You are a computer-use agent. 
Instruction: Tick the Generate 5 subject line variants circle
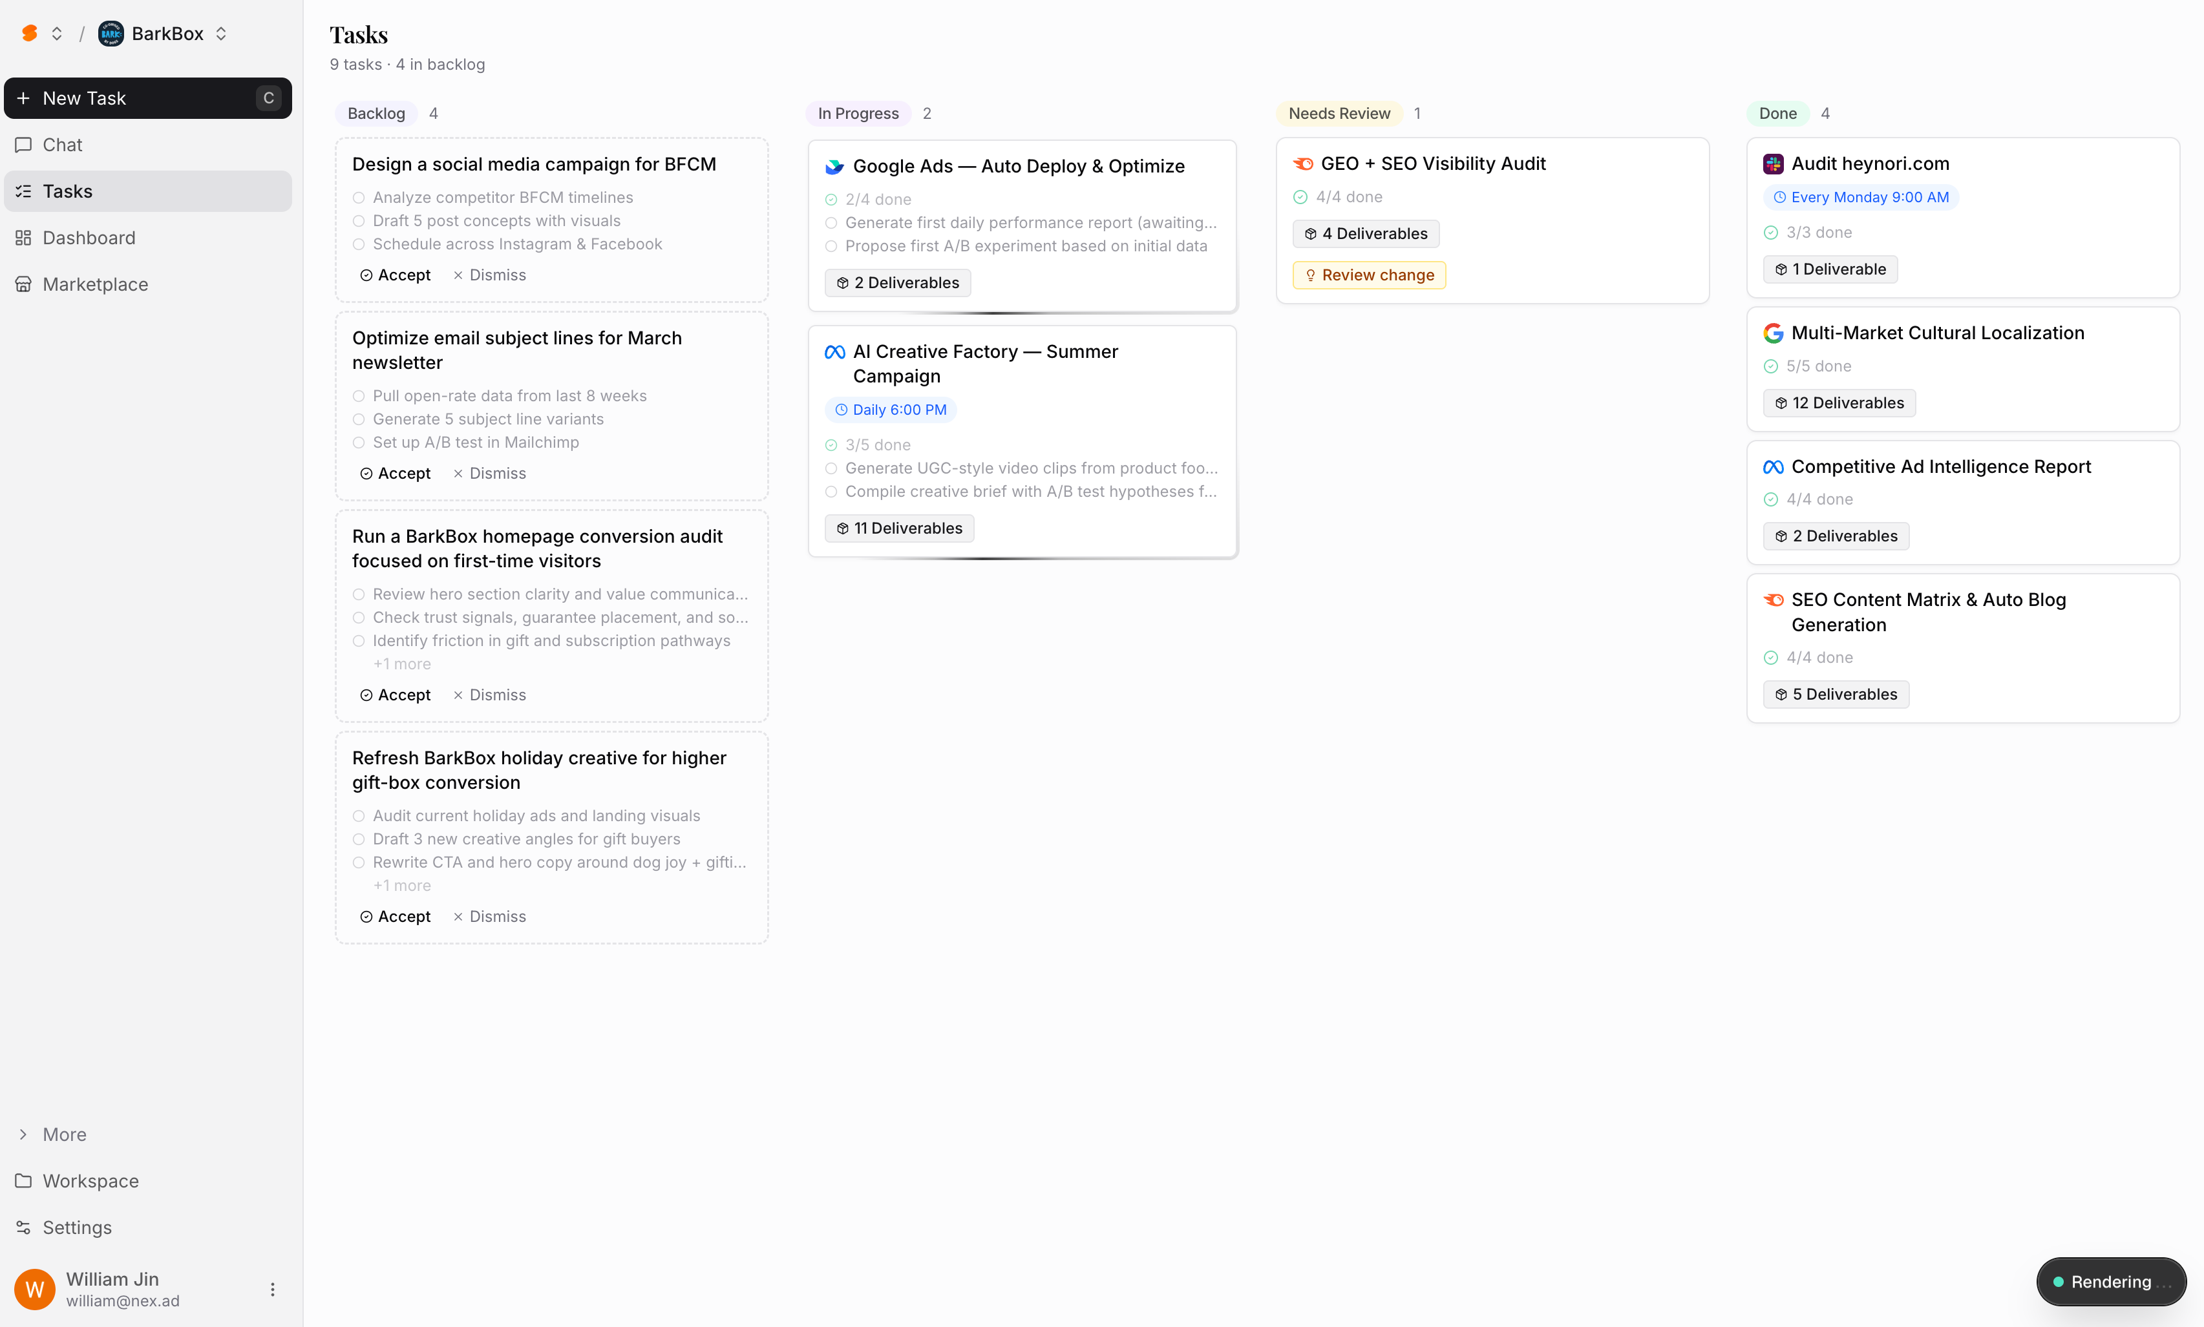pos(359,419)
